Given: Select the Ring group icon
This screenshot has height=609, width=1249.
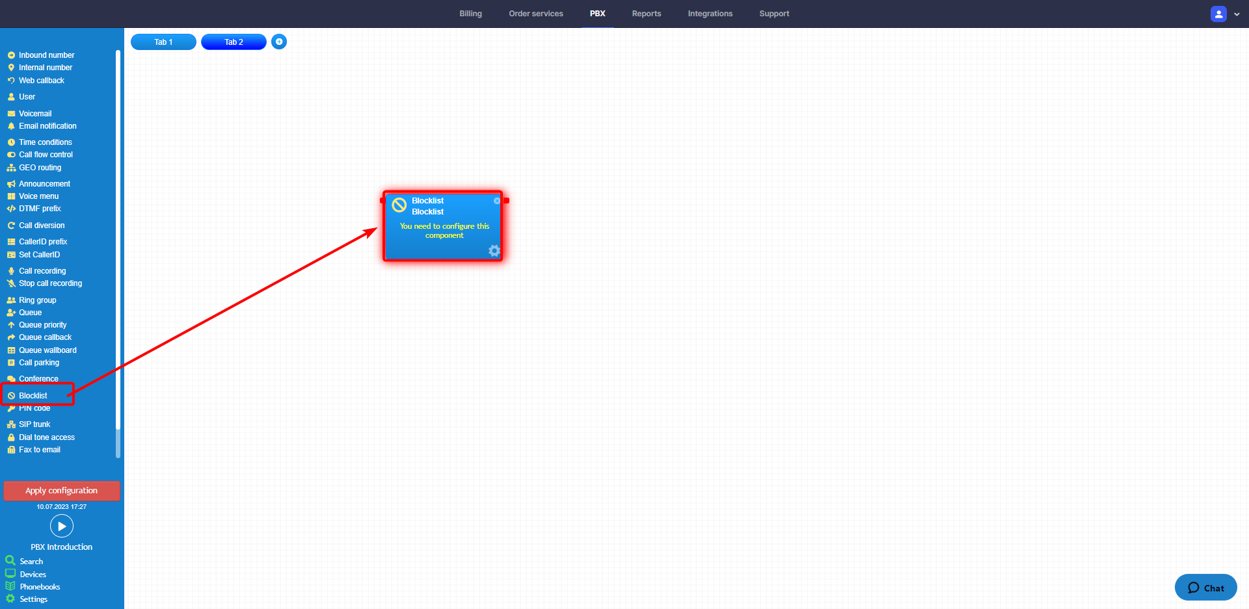Looking at the screenshot, I should coord(11,300).
